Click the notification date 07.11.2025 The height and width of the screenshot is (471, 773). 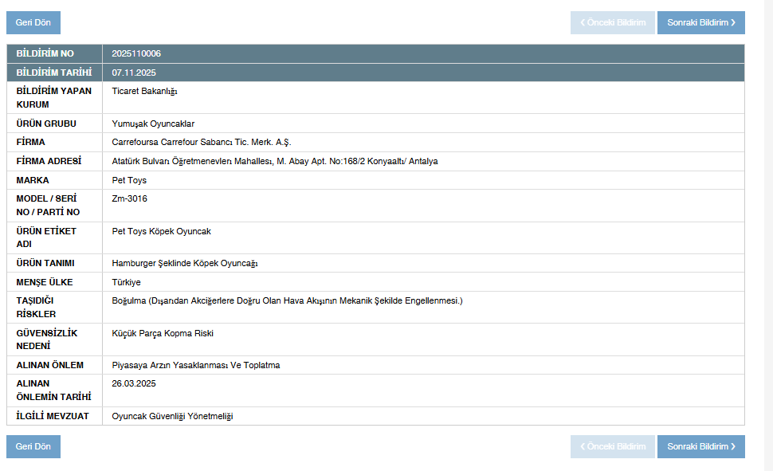click(134, 73)
